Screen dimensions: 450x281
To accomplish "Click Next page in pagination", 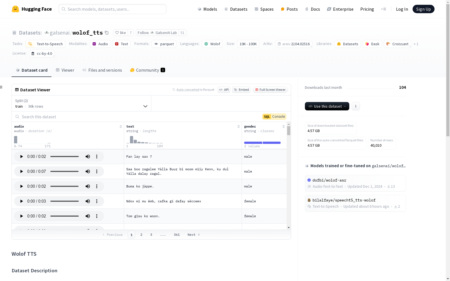I will click(194, 235).
